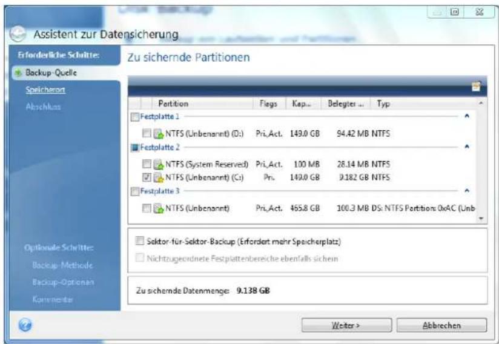Click the list scrollbar up arrow
Viewport: 499px width, 344px height.
tap(481, 103)
